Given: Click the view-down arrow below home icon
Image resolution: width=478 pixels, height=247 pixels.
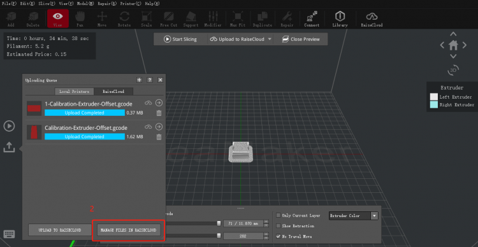Looking at the screenshot, I should [x=453, y=57].
